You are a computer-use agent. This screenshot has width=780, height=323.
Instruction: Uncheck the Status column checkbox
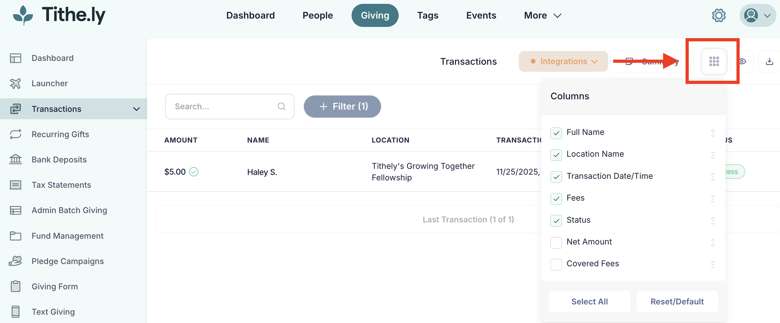556,220
